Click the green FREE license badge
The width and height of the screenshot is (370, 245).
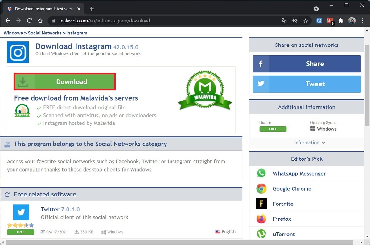tap(273, 129)
